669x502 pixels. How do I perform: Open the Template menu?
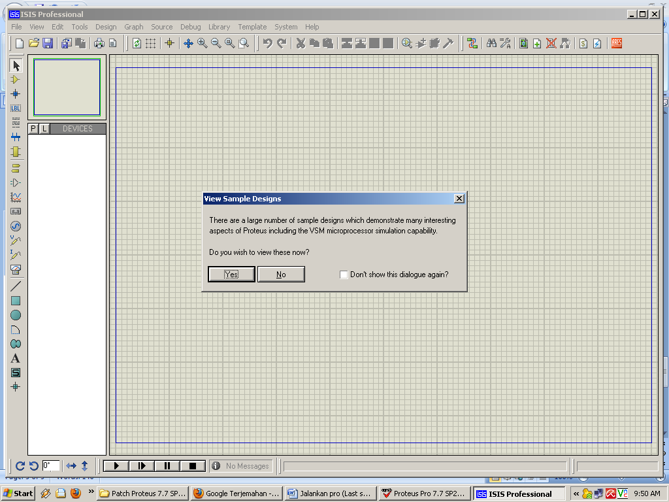253,27
